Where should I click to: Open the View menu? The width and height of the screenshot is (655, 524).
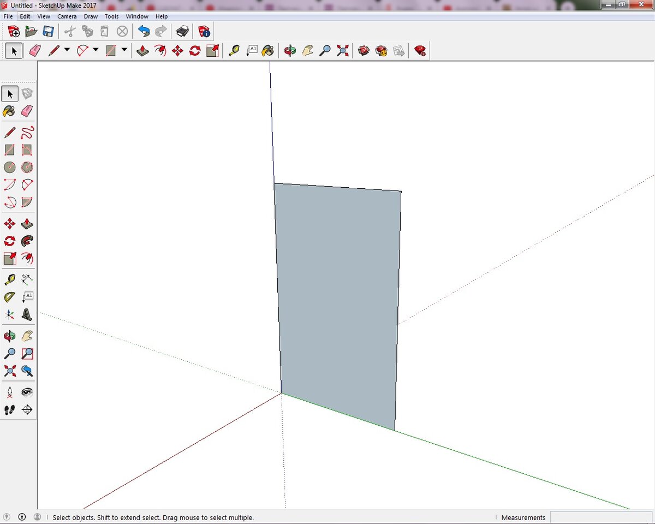[44, 16]
